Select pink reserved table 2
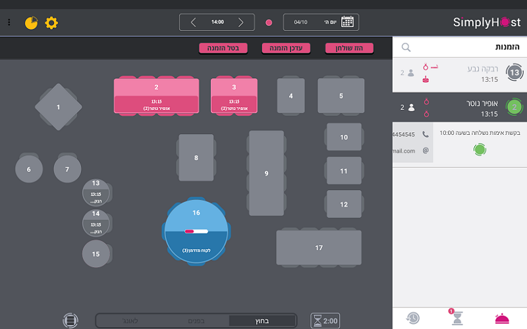 (x=156, y=95)
